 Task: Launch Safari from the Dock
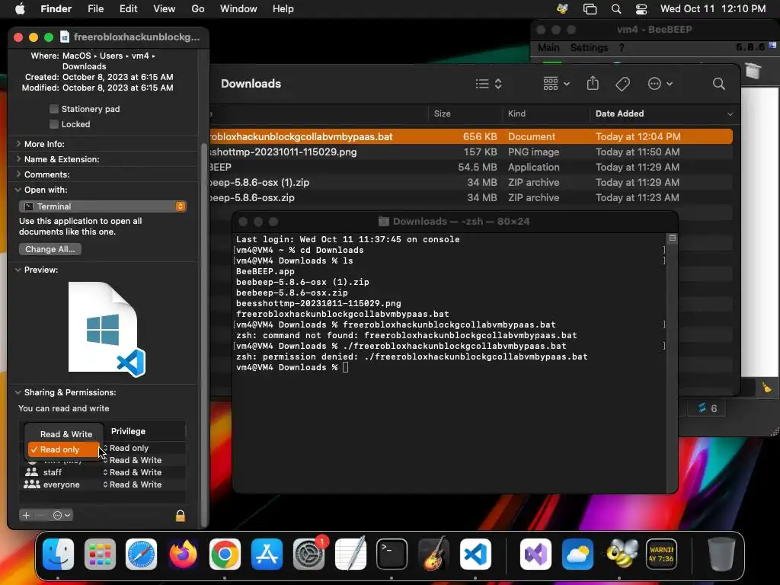click(141, 555)
